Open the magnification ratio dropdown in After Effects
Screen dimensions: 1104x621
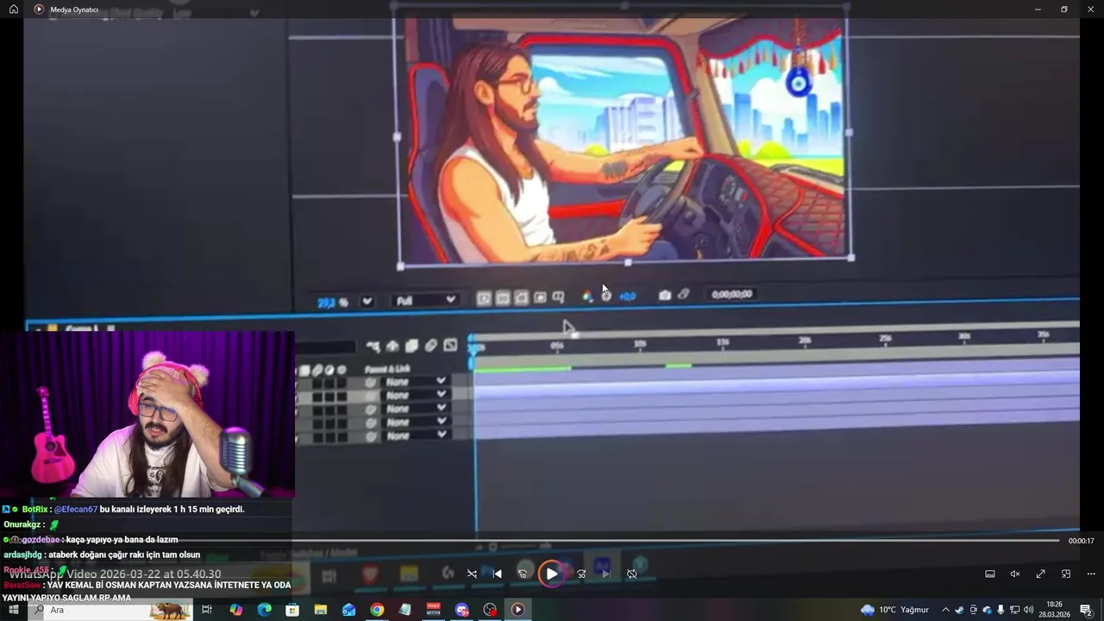[367, 301]
